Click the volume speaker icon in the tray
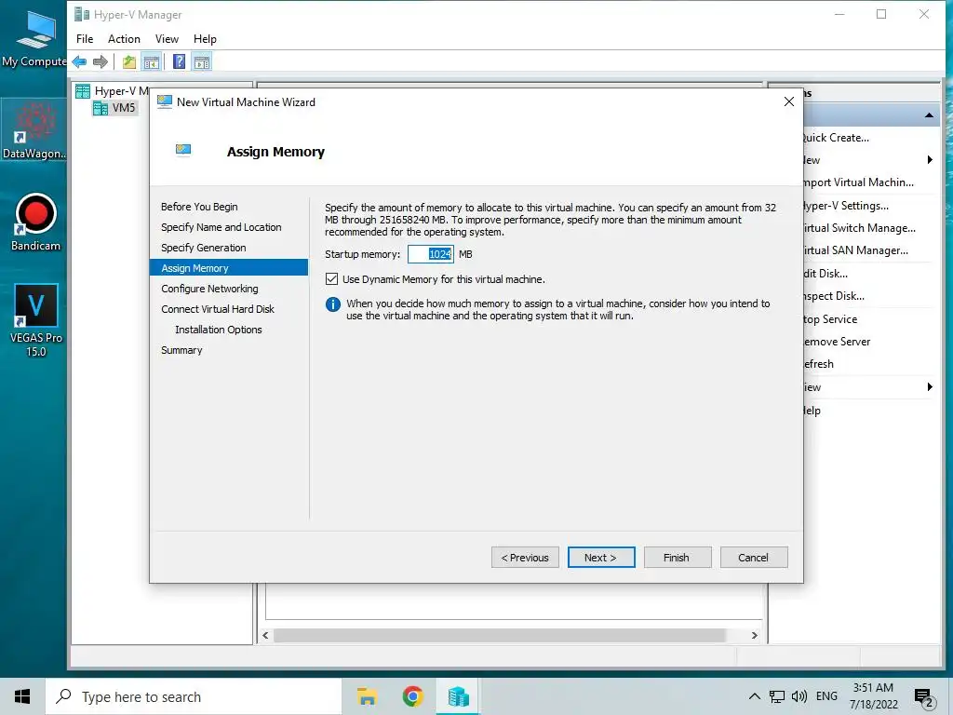 pos(799,696)
